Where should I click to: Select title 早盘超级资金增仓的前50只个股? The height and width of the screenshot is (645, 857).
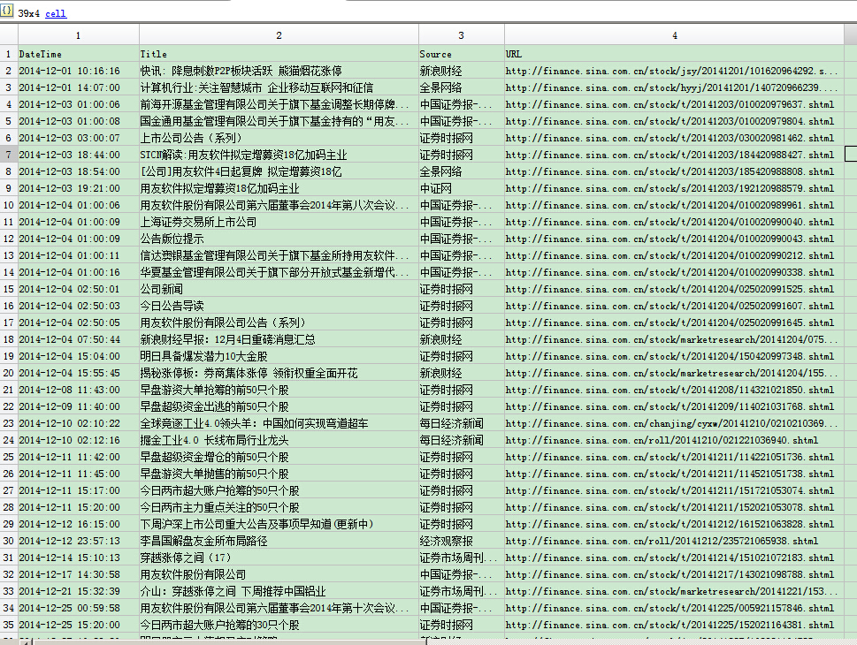(x=279, y=457)
